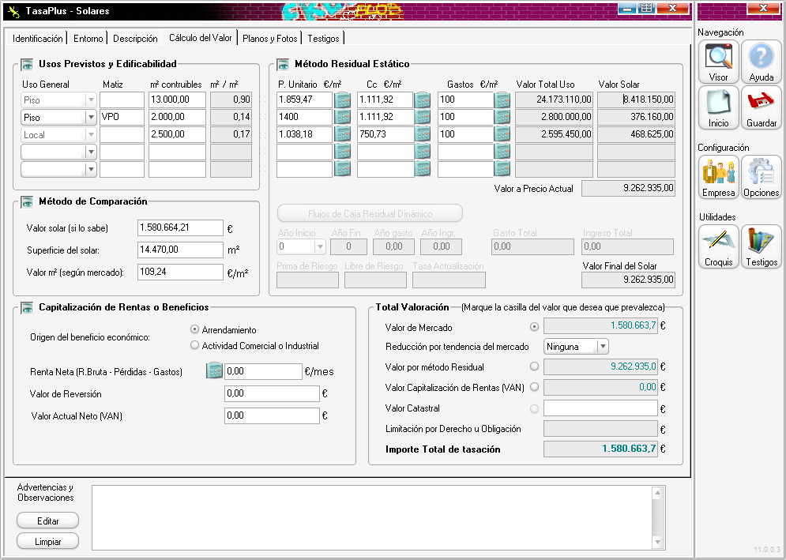The image size is (786, 560).
Task: Switch to the Planos y Fotos tab
Action: [270, 39]
